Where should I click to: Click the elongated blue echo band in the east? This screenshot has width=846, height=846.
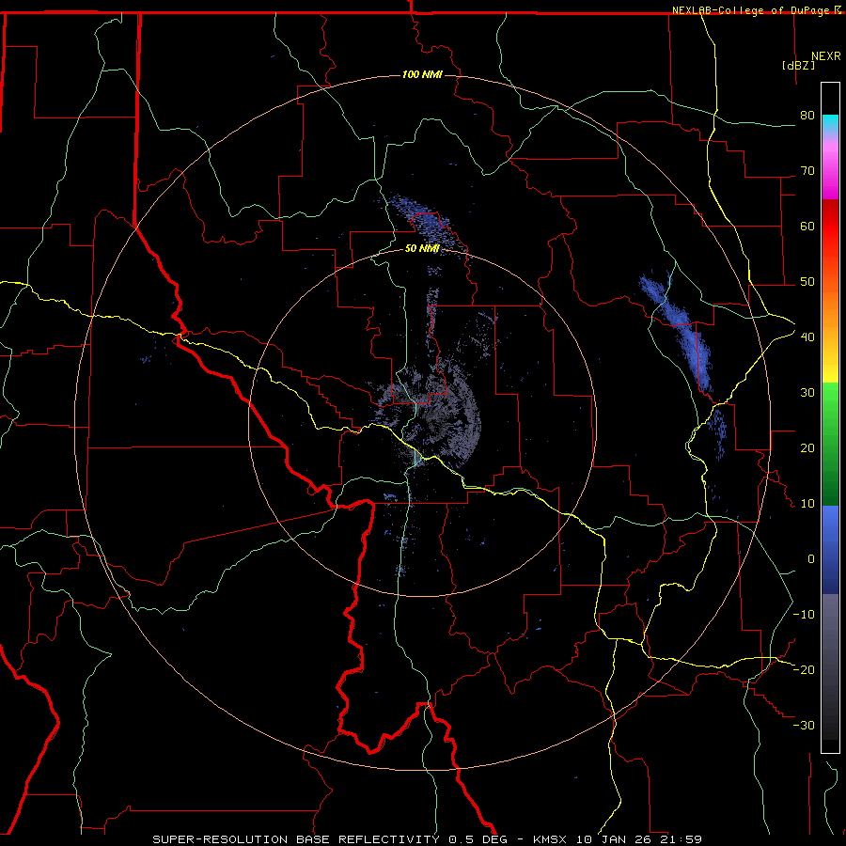click(676, 332)
